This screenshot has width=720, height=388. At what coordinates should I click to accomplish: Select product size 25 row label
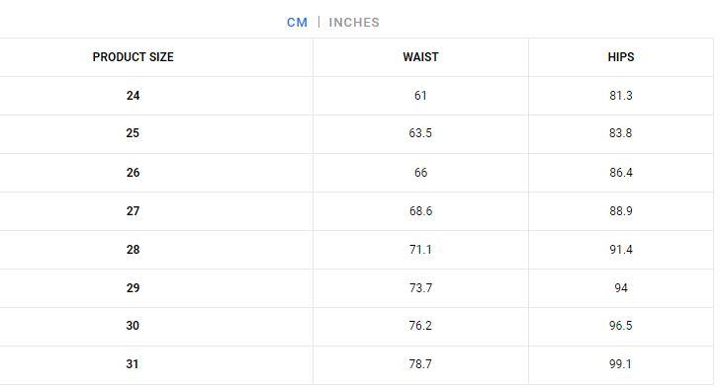133,133
